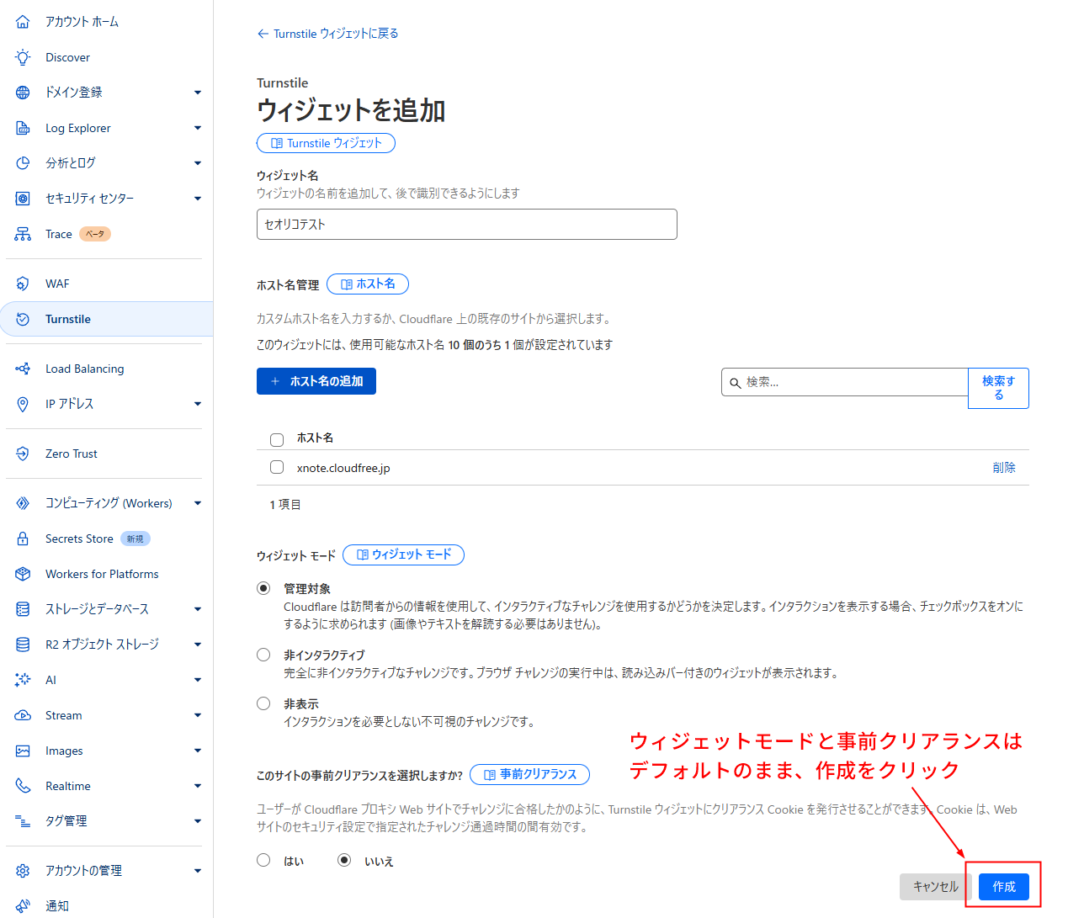Click the Account Management gear icon

coord(23,871)
